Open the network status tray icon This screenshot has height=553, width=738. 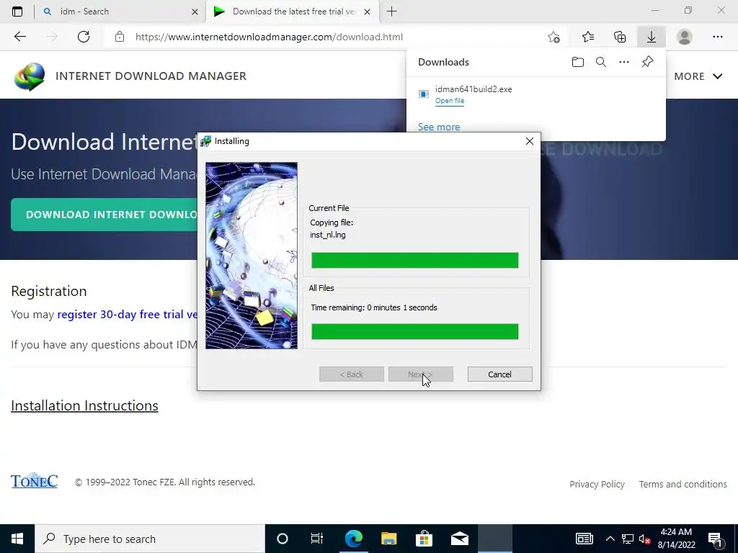(628, 539)
